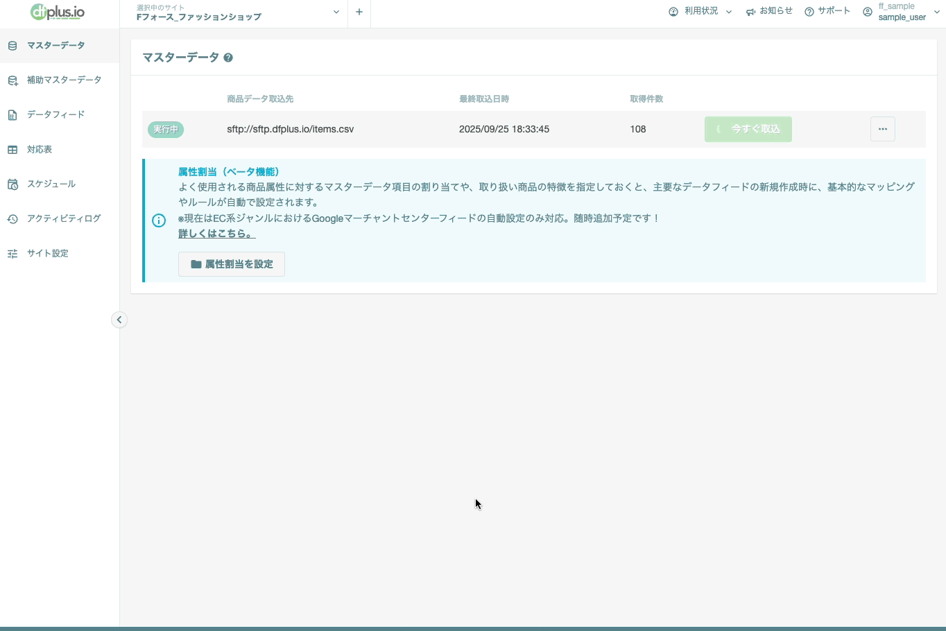Click the 補助マスターデータ sidebar icon

click(x=12, y=80)
